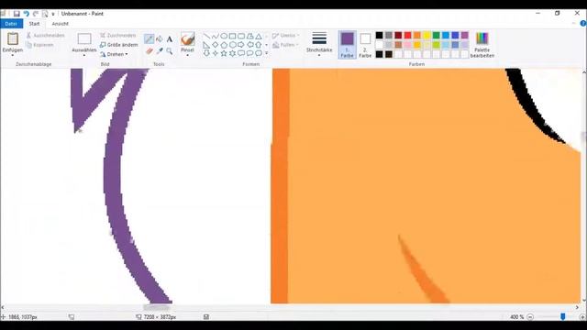Pick the black color in top row

379,35
